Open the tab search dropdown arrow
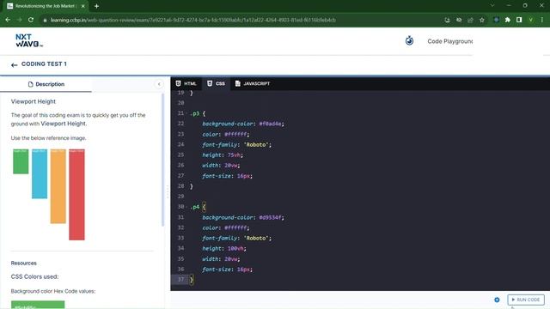Screen dimensions: 550x309 pyautogui.click(x=492, y=5)
